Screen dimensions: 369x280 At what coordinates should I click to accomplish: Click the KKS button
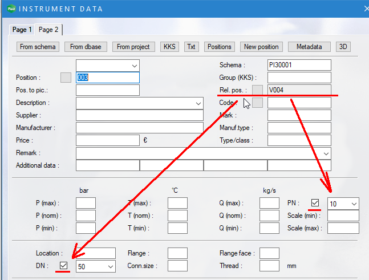click(169, 47)
